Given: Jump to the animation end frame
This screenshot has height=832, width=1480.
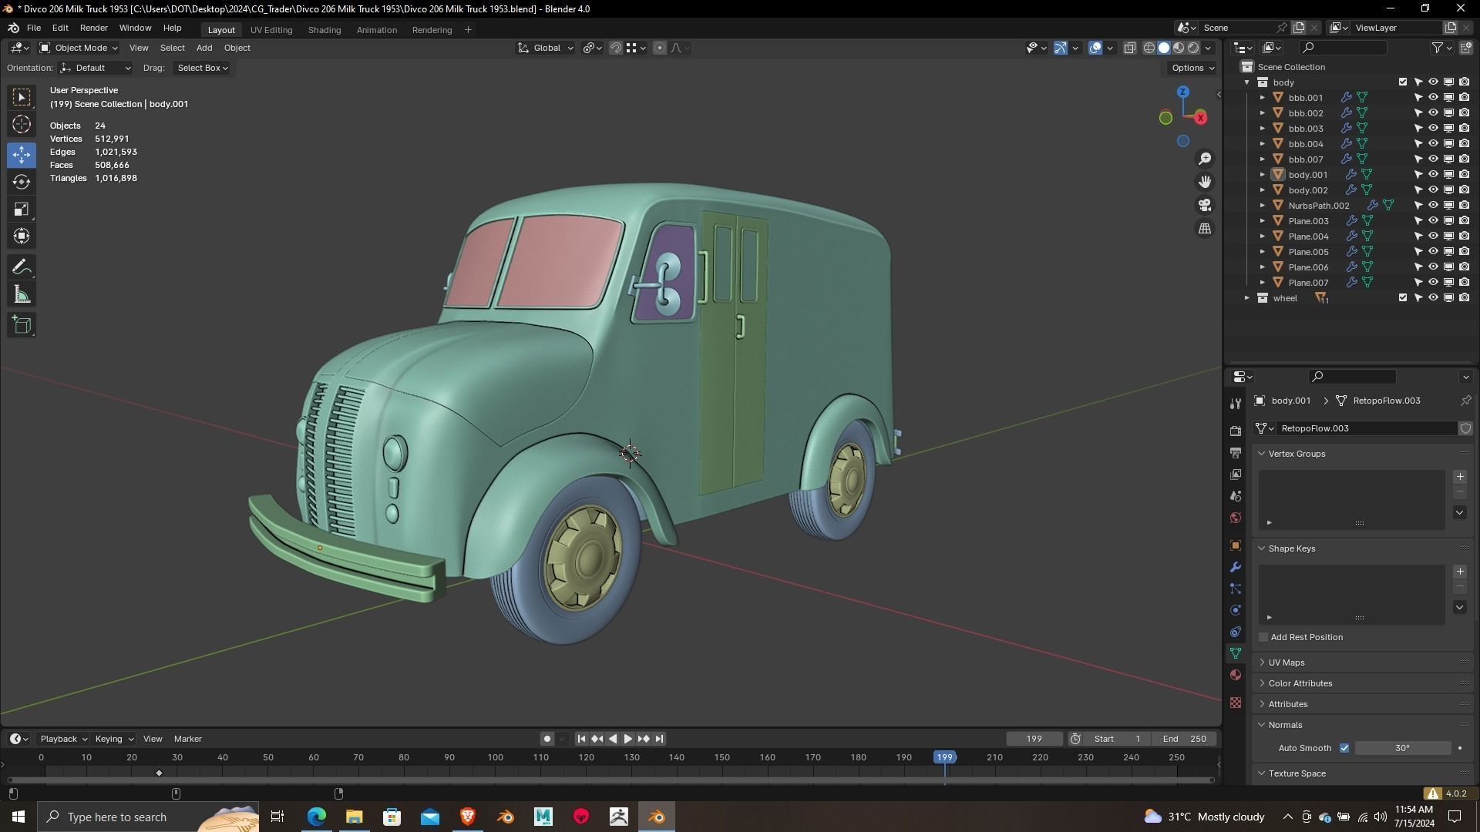Looking at the screenshot, I should pos(659,739).
